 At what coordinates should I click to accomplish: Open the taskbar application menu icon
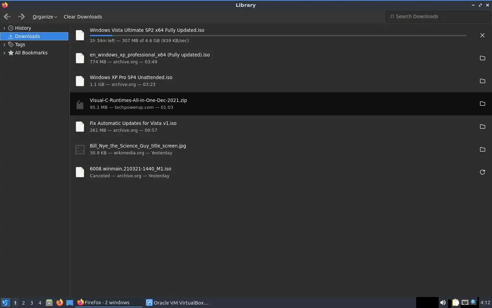5,303
